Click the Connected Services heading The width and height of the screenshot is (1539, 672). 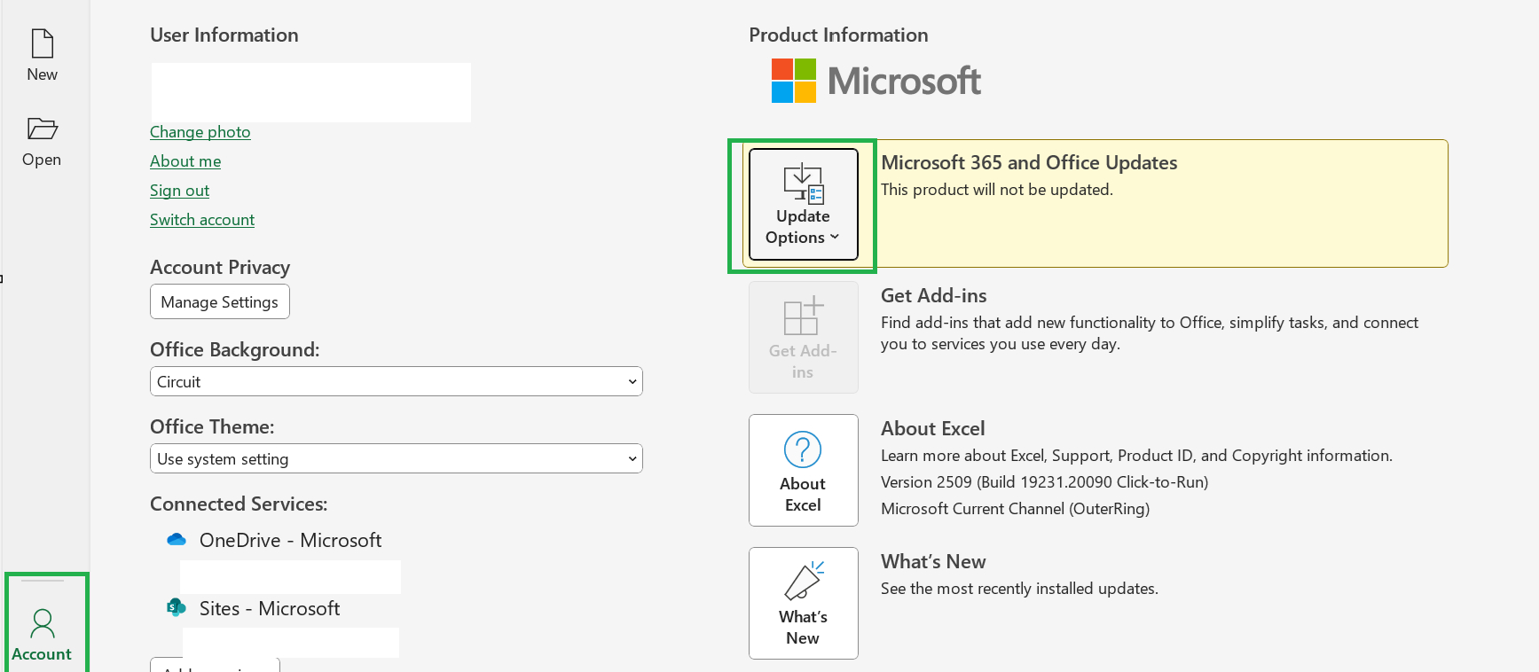[239, 504]
